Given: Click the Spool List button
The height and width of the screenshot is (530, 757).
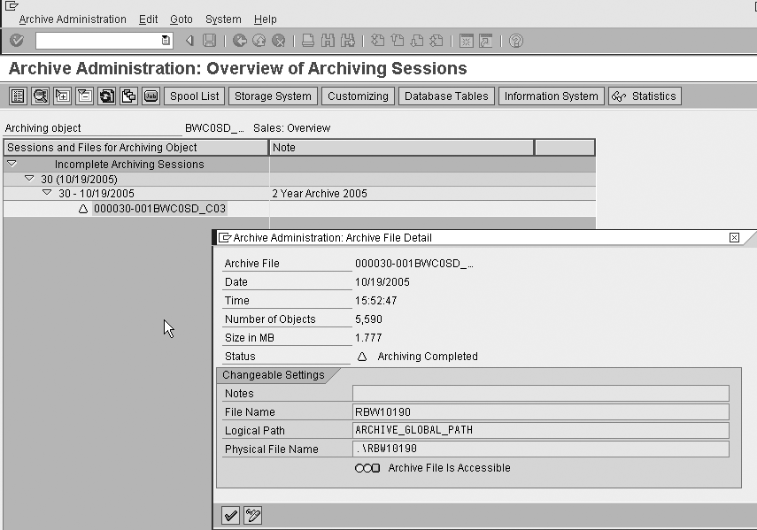Looking at the screenshot, I should tap(195, 96).
